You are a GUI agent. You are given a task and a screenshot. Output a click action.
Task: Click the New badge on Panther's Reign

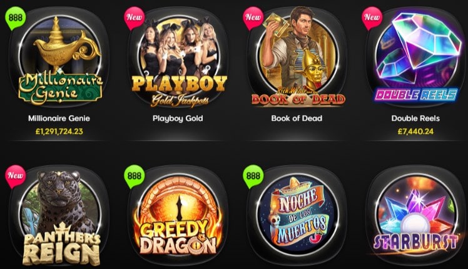16,176
